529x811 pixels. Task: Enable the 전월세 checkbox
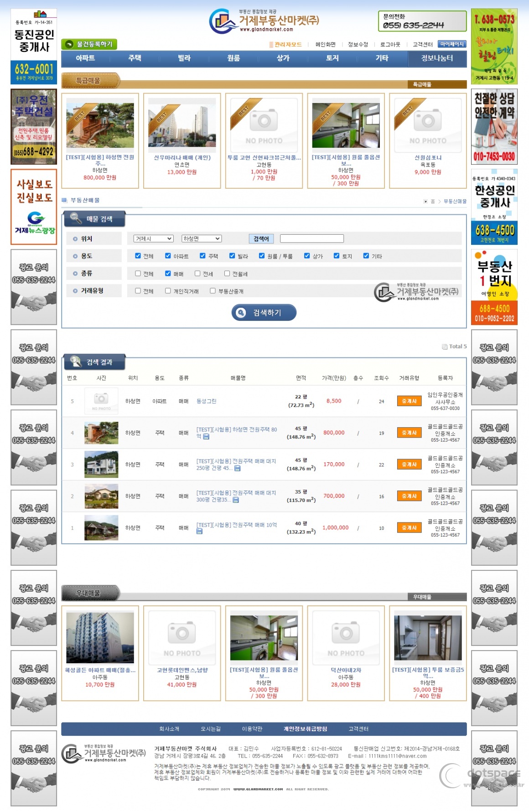[227, 274]
